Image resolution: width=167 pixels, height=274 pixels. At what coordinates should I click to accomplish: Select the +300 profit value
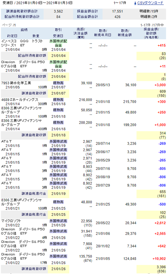[161, 102]
